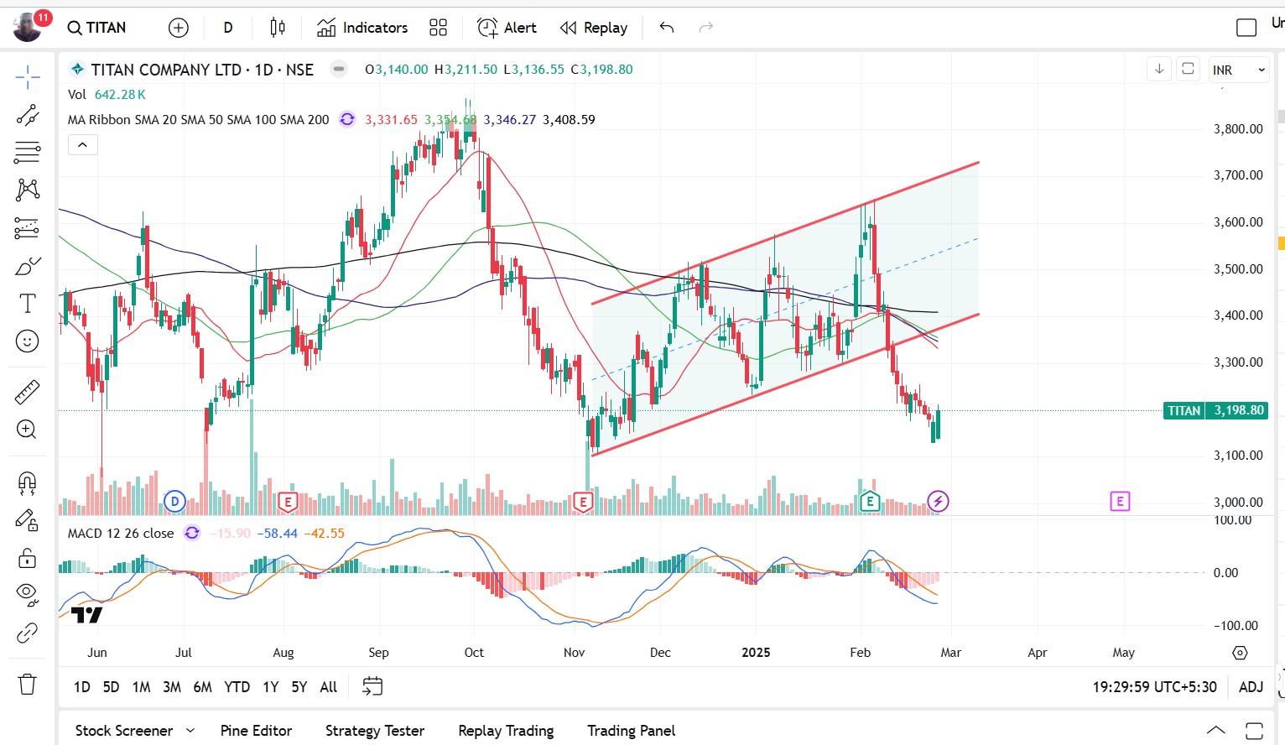
Task: Open the chart patterns tool
Action: pyautogui.click(x=28, y=190)
